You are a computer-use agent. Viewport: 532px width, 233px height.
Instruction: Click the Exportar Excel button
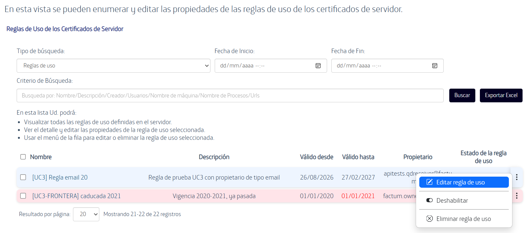[x=501, y=95]
